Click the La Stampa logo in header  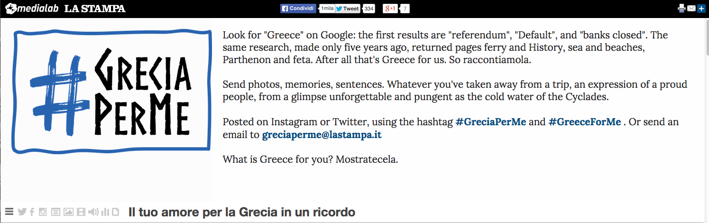coord(95,9)
